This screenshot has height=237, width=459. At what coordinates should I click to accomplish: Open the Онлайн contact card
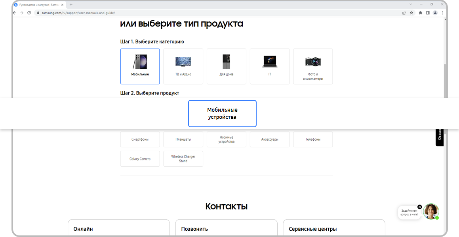(118, 228)
